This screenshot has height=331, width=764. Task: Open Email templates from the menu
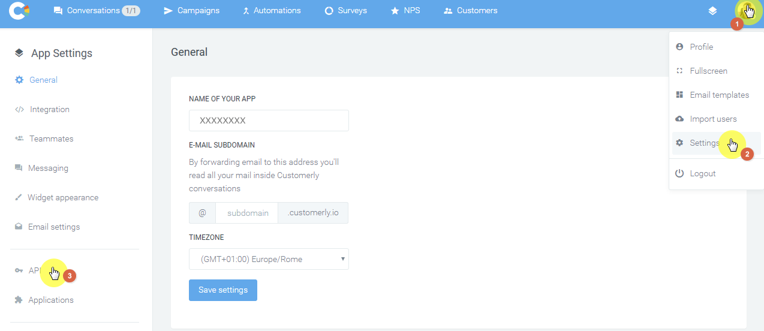[x=716, y=95]
